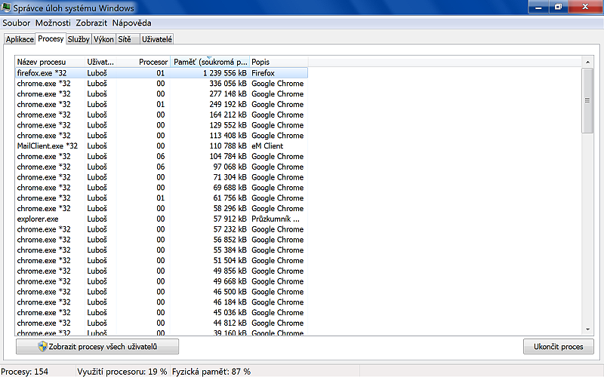
Task: Switch to the Uživatelé tab
Action: [157, 38]
